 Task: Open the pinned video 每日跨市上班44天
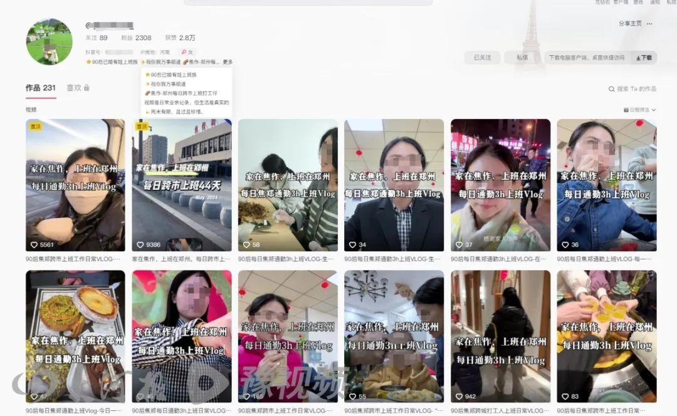click(181, 185)
